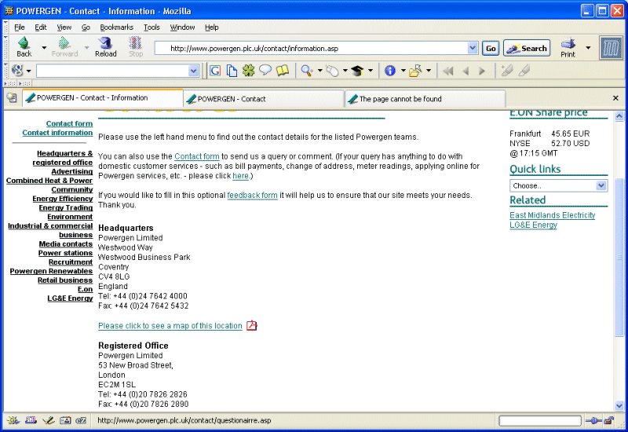Screen dimensions: 628x432
Task: Expand dropdown beside graduation cap icon
Action: point(371,71)
